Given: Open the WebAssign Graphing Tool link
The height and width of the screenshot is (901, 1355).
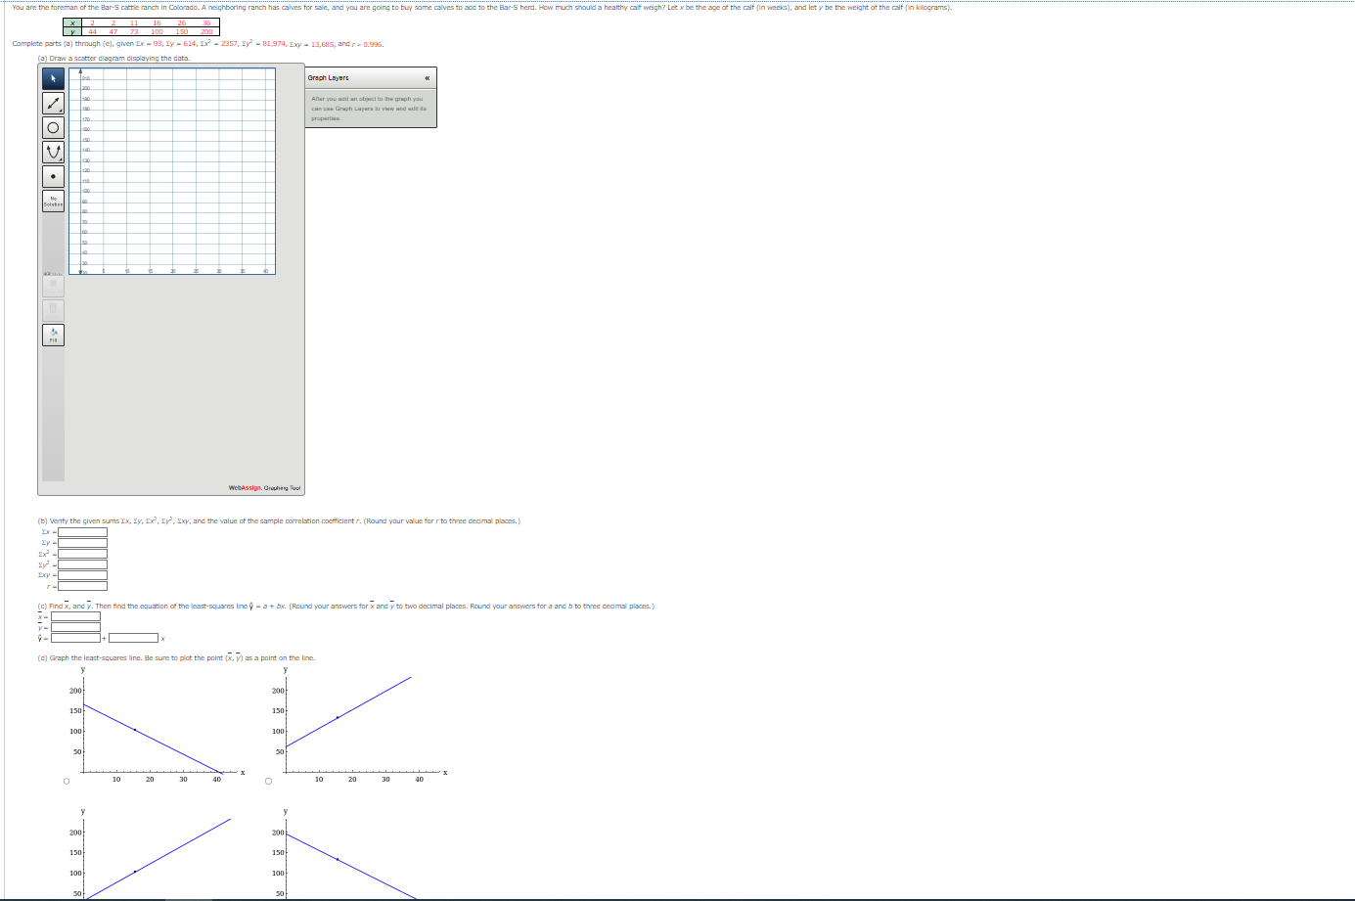Looking at the screenshot, I should (x=264, y=488).
